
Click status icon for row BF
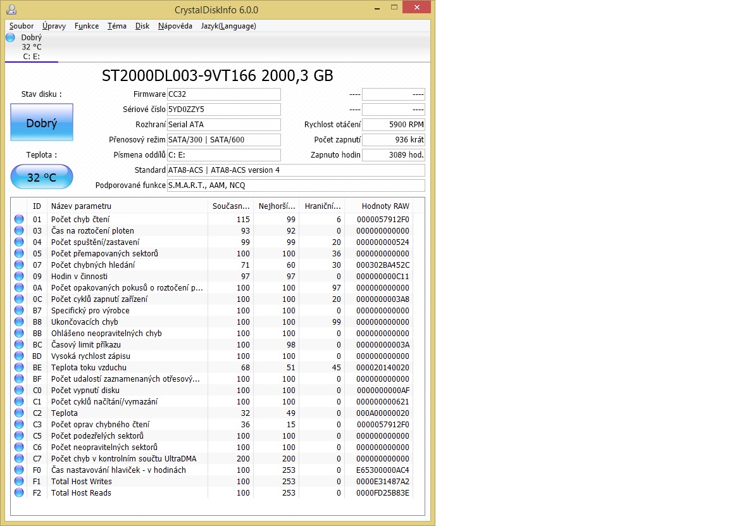coord(19,379)
